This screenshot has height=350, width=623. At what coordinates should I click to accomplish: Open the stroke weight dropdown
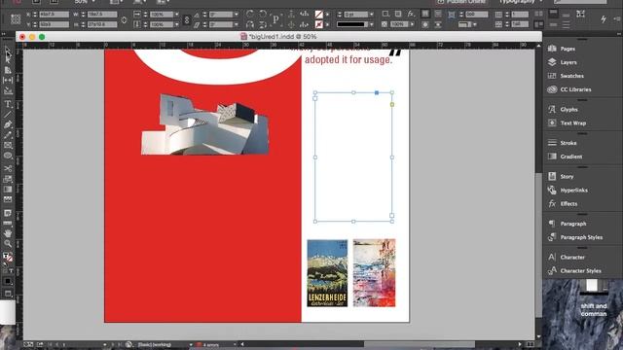[x=372, y=15]
